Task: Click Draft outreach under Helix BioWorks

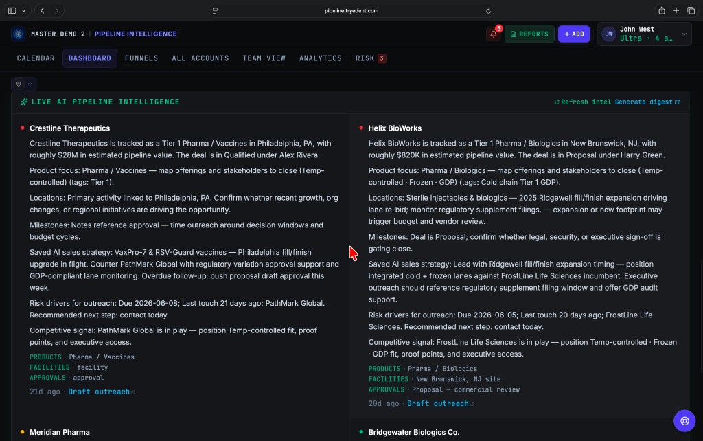Action: click(x=440, y=403)
